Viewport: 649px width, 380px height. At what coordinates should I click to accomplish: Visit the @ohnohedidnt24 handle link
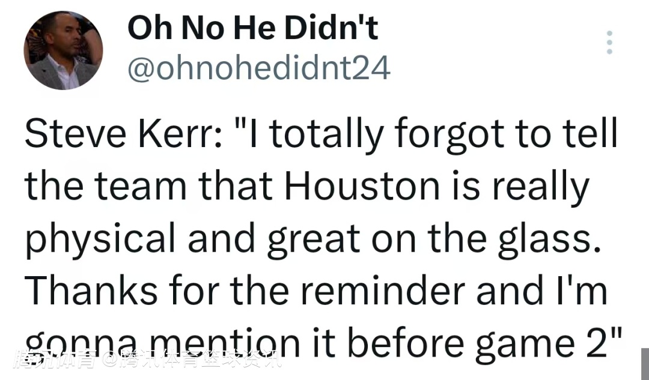click(258, 69)
